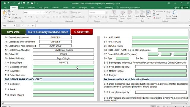Click the B3 LAST NAME input field
This screenshot has width=190, height=107.
click(x=160, y=37)
